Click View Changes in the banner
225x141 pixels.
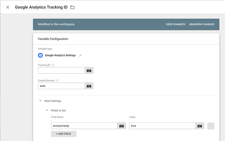point(175,24)
